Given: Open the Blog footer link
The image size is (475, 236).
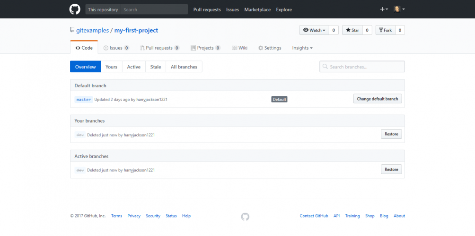Looking at the screenshot, I should click(x=384, y=216).
